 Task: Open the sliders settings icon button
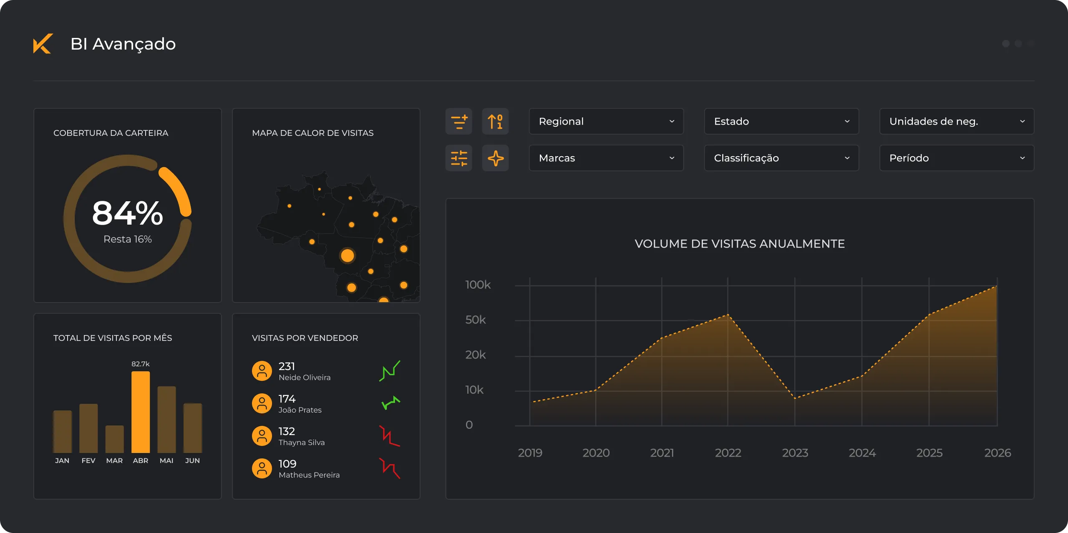click(x=458, y=158)
